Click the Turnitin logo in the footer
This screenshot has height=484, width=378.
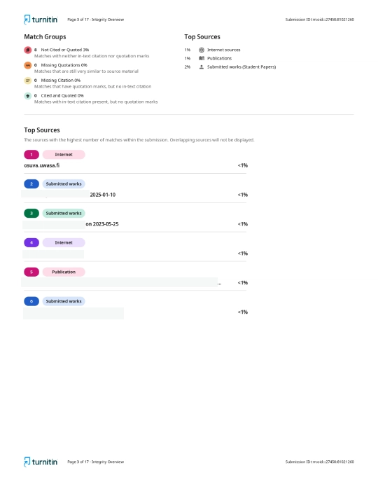click(41, 462)
